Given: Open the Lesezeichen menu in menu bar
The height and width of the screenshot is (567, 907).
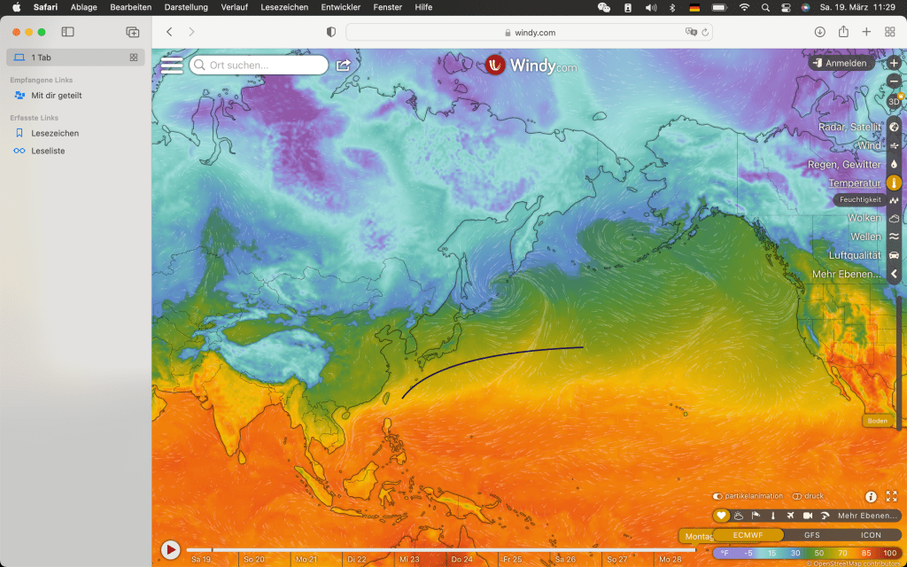Looking at the screenshot, I should coord(283,7).
